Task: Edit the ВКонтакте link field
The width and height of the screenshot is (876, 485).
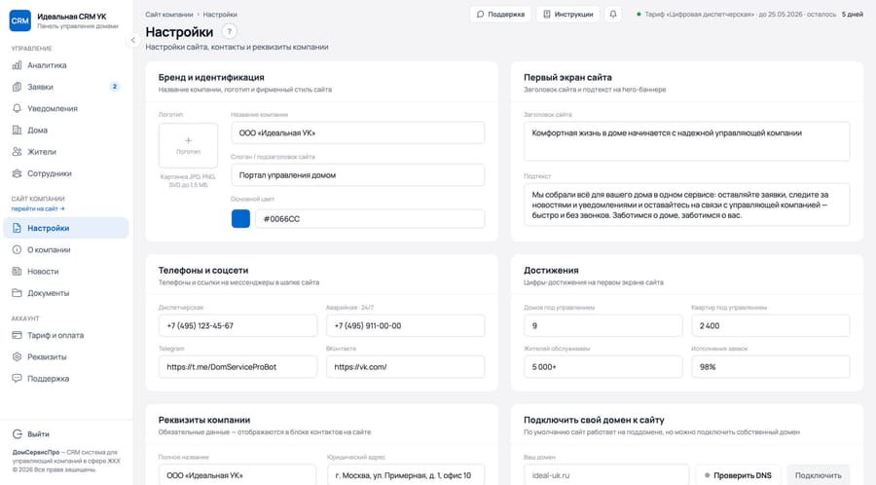Action: point(406,367)
